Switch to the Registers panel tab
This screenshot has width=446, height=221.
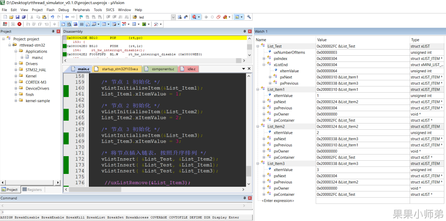[x=32, y=190]
